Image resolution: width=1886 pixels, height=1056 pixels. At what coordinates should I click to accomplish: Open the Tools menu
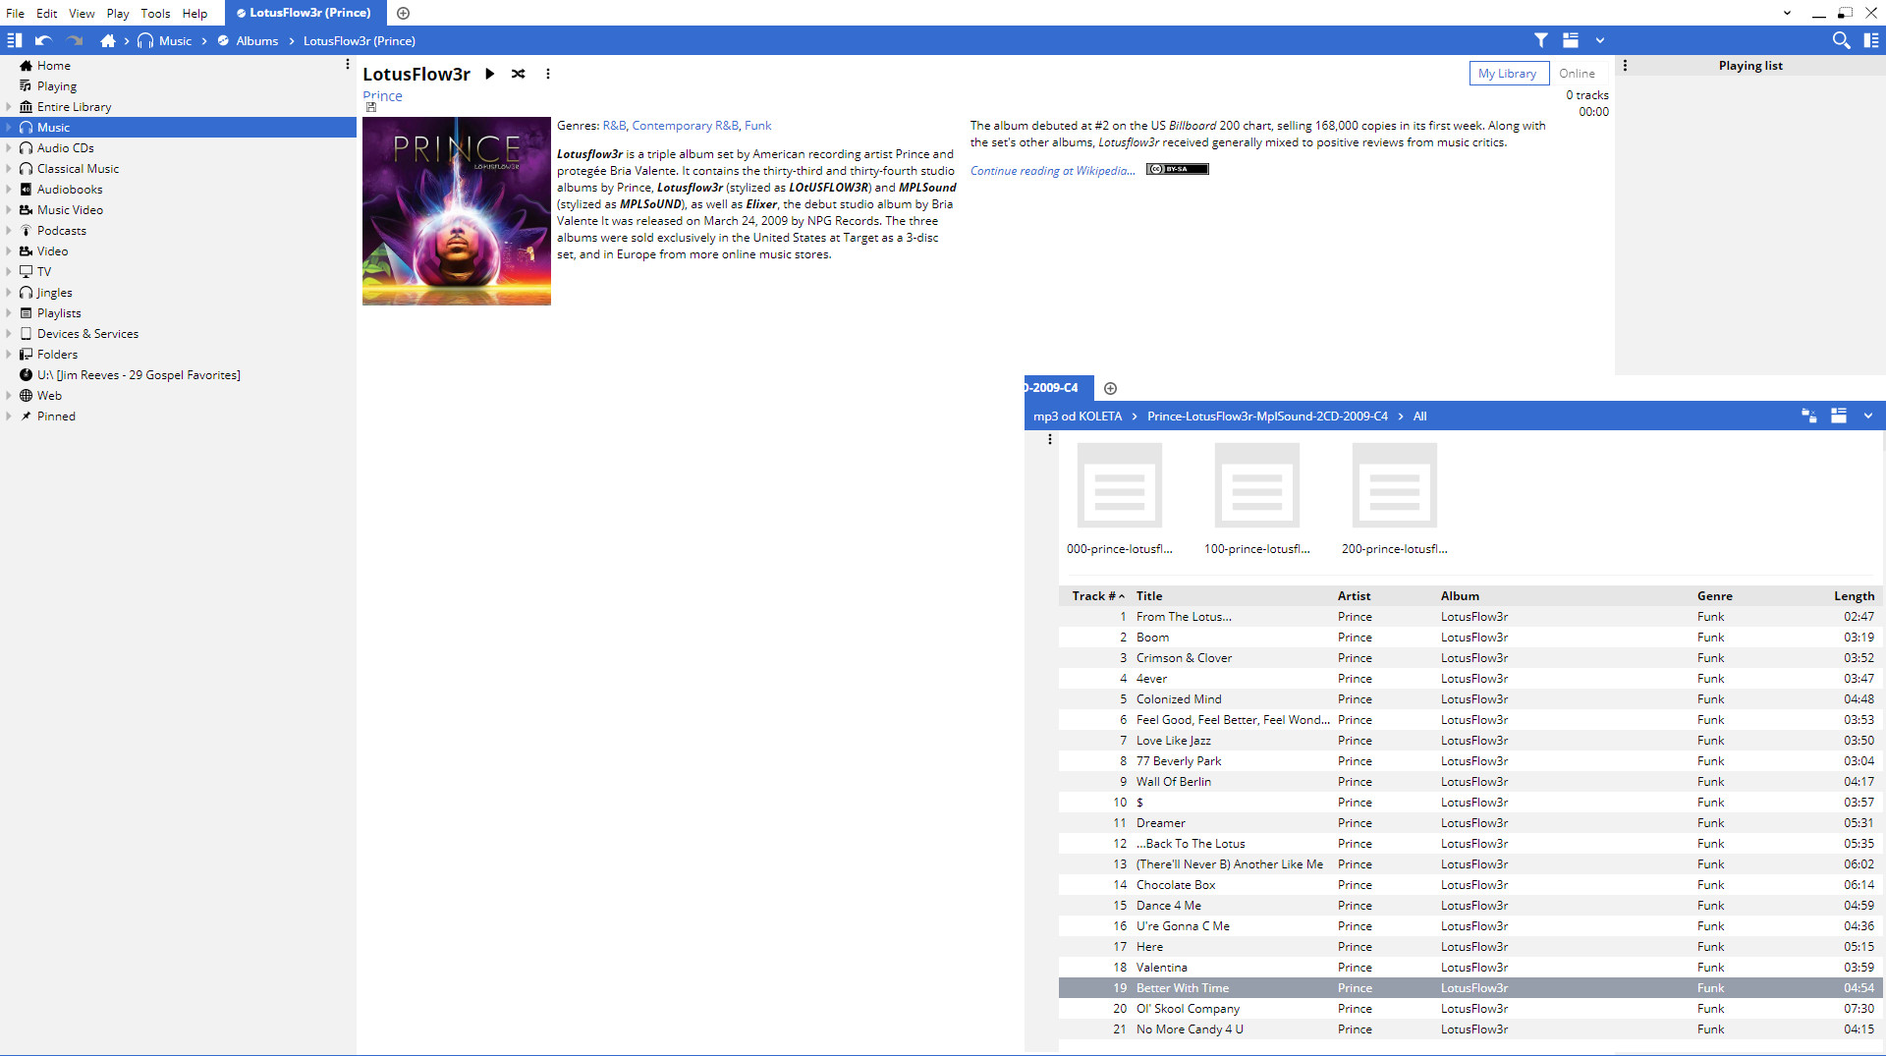click(155, 13)
